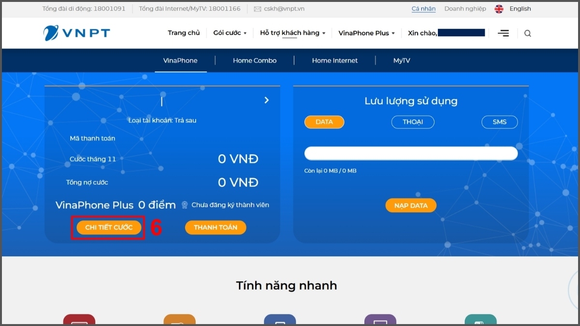
Task: Open the MyTV tab
Action: pyautogui.click(x=402, y=60)
